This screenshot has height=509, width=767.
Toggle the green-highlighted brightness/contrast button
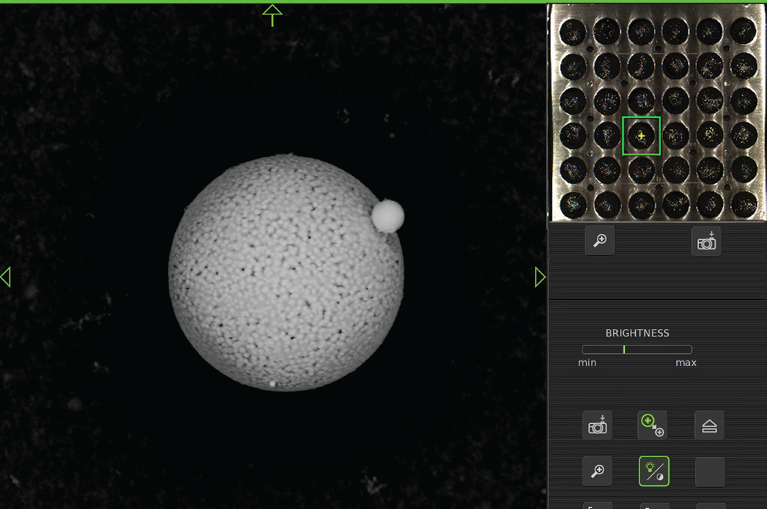pyautogui.click(x=654, y=472)
